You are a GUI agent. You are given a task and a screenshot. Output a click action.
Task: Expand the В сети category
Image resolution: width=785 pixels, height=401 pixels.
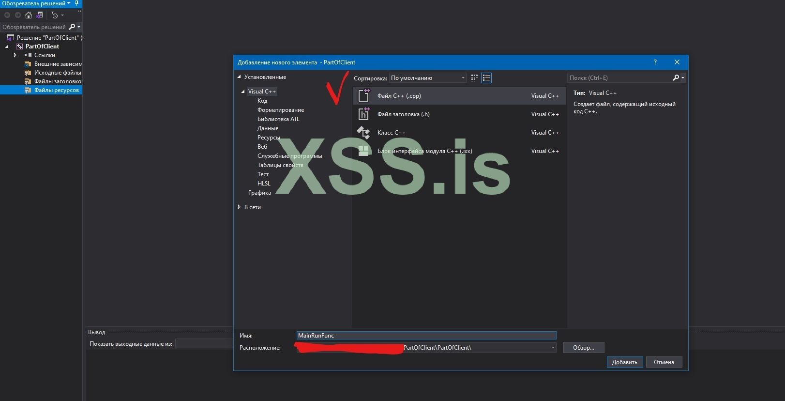pyautogui.click(x=239, y=207)
